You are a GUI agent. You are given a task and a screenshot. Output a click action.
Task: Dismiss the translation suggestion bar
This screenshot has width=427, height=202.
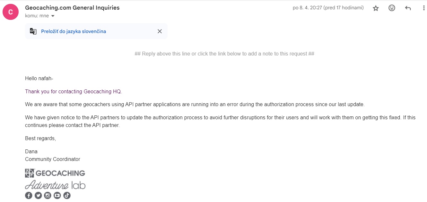pyautogui.click(x=160, y=31)
